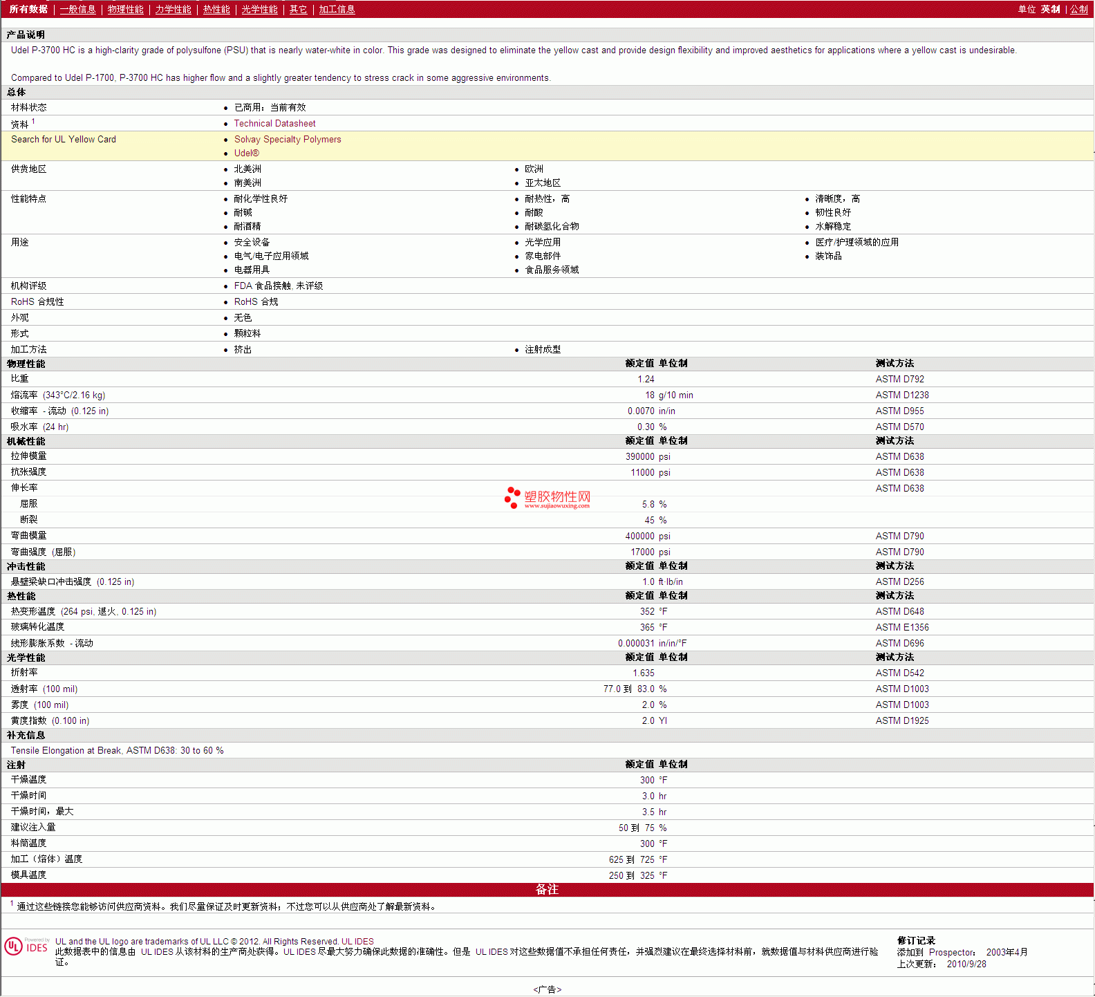
Task: Click the 注射成型 processing method
Action: tap(543, 349)
